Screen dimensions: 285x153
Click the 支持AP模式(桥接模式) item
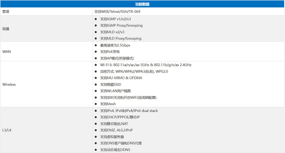117,58
